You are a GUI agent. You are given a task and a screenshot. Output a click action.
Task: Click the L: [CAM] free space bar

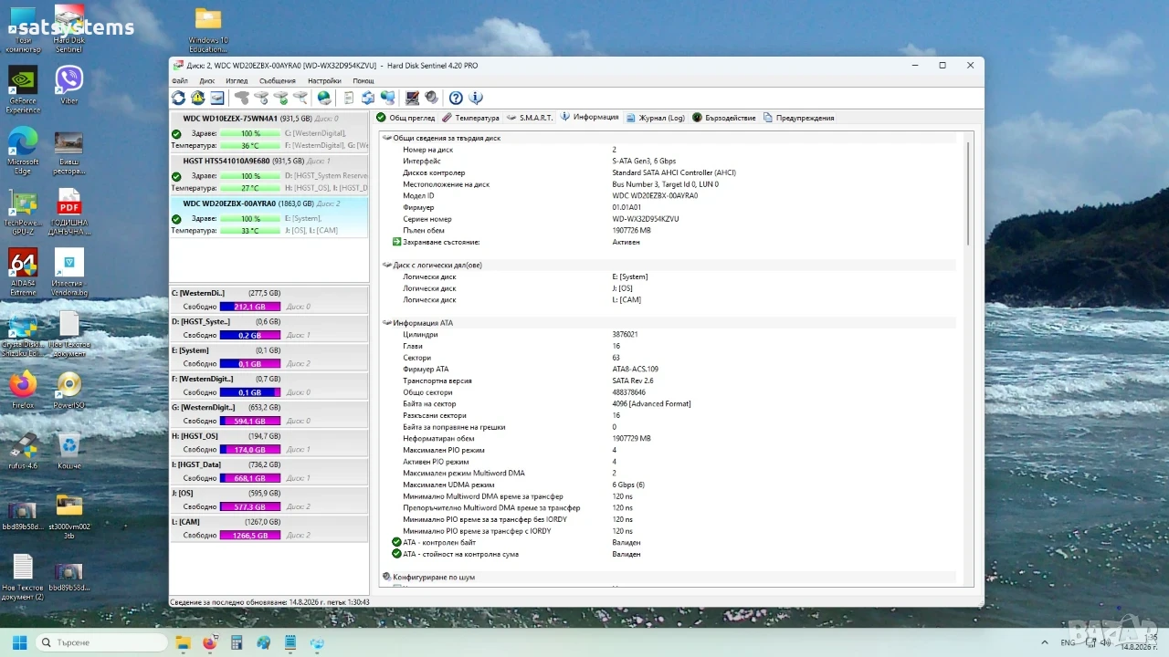click(251, 535)
